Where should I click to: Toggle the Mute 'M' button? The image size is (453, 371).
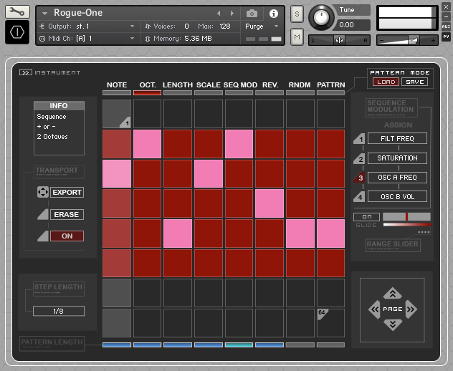tap(297, 36)
